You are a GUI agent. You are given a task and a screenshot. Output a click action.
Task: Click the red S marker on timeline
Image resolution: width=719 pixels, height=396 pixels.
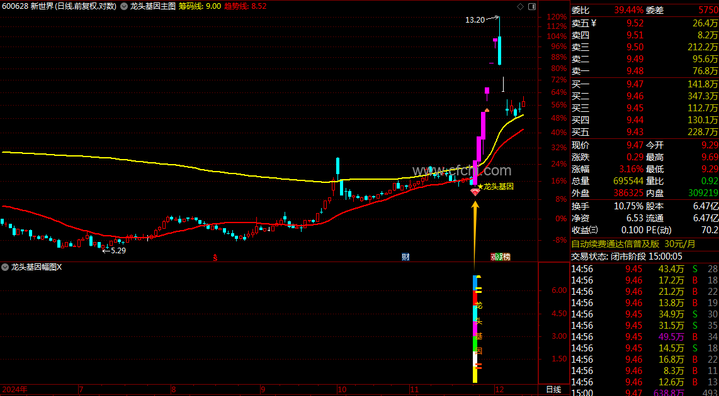click(x=215, y=257)
